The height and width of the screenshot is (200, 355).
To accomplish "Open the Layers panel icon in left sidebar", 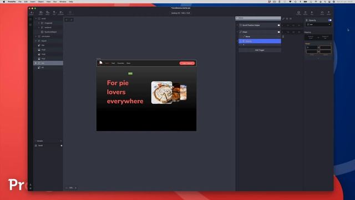I will tap(31, 19).
